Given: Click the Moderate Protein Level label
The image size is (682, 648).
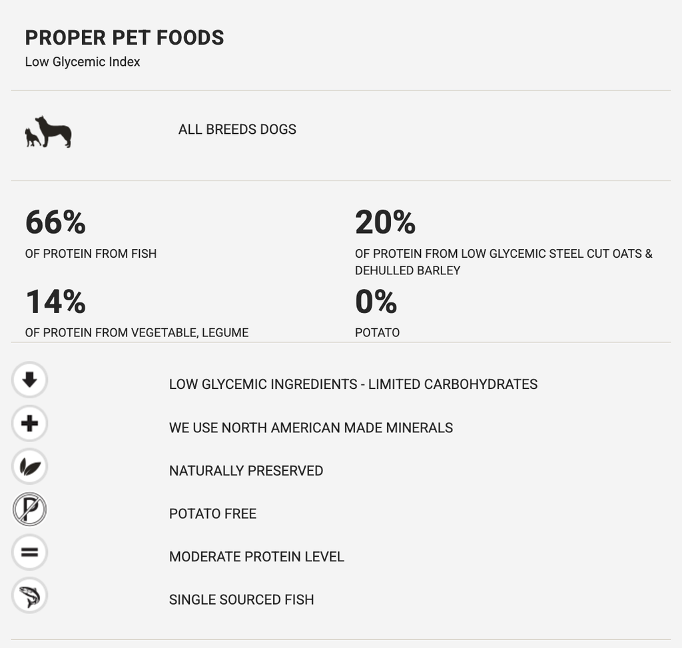Looking at the screenshot, I should 256,557.
